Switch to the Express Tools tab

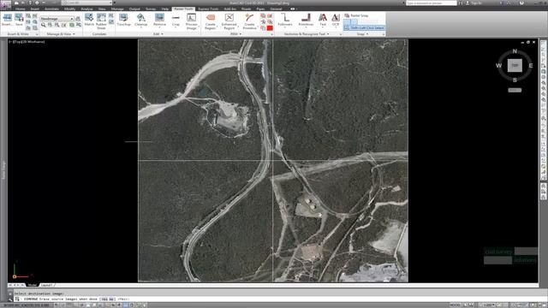[x=208, y=9]
